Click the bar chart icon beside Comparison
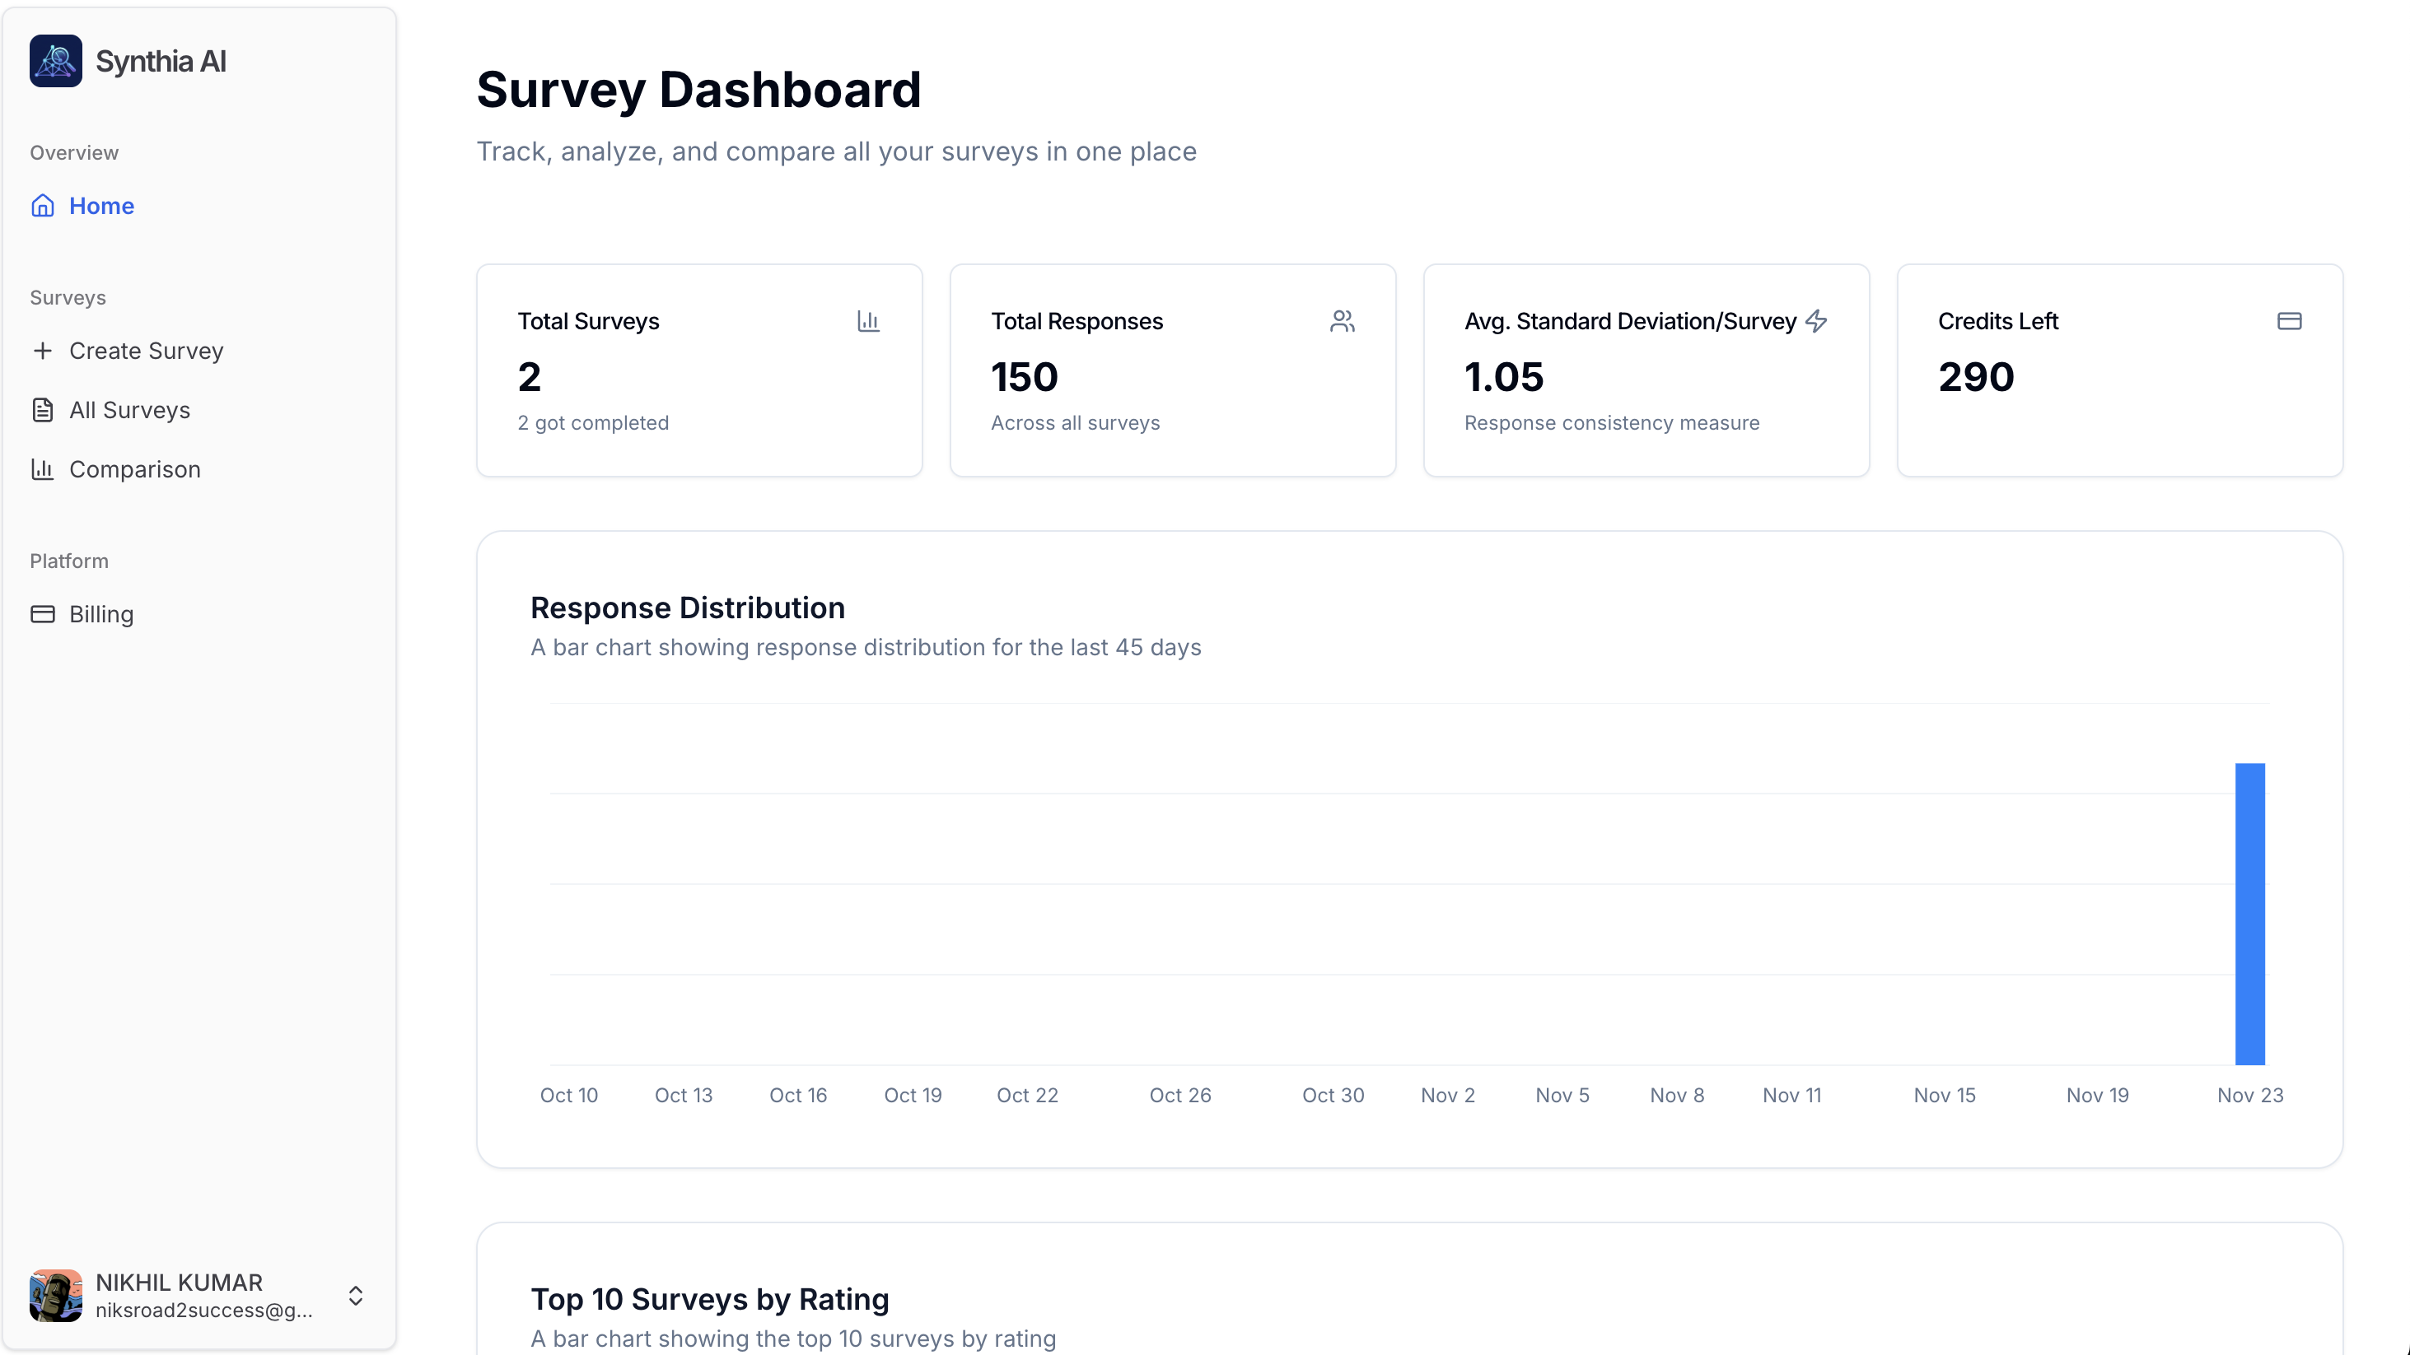Screen dimensions: 2410x1355 pyautogui.click(x=43, y=468)
